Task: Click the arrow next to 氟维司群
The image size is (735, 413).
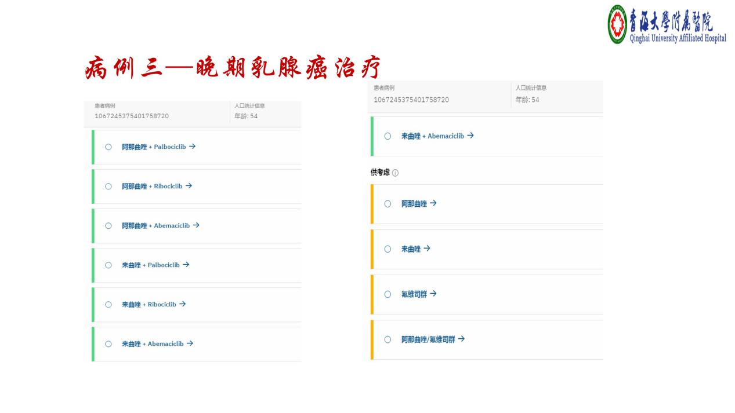Action: 433,294
